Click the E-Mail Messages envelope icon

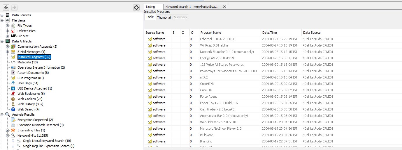click(13, 52)
